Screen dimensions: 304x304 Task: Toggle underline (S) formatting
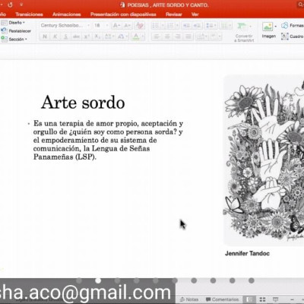pyautogui.click(x=65, y=36)
